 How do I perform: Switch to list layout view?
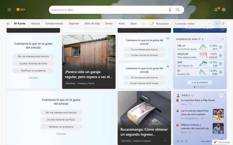[223, 24]
